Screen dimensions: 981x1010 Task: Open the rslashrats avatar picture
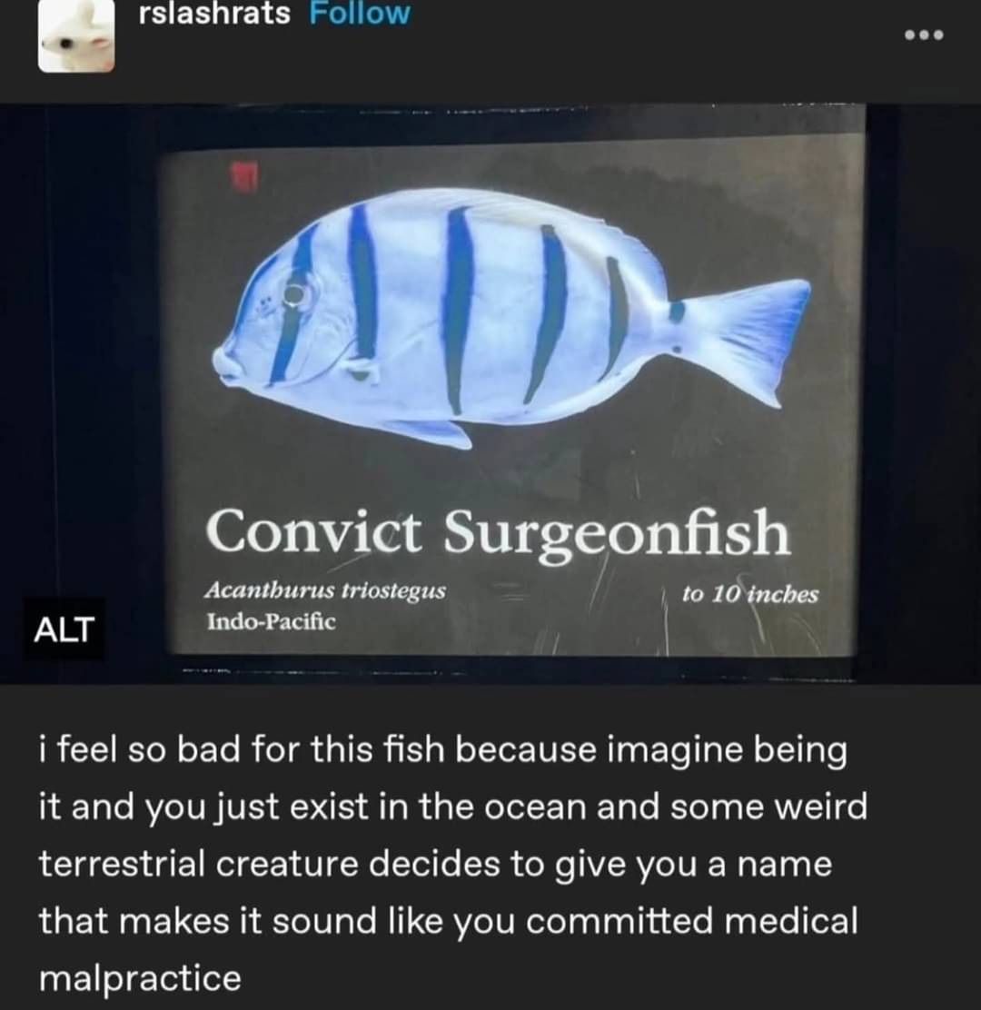(76, 35)
